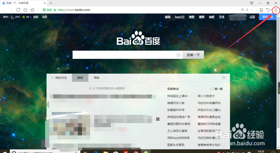Image resolution: width=280 pixels, height=153 pixels.
Task: Click the mobile device icon in toolbar
Action: [x=261, y=10]
